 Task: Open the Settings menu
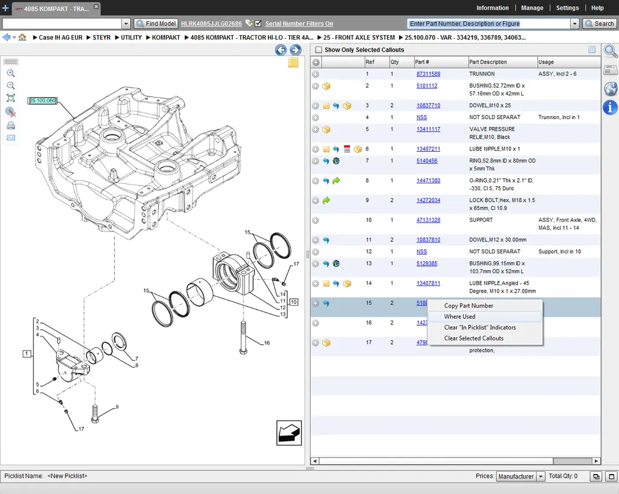(567, 8)
